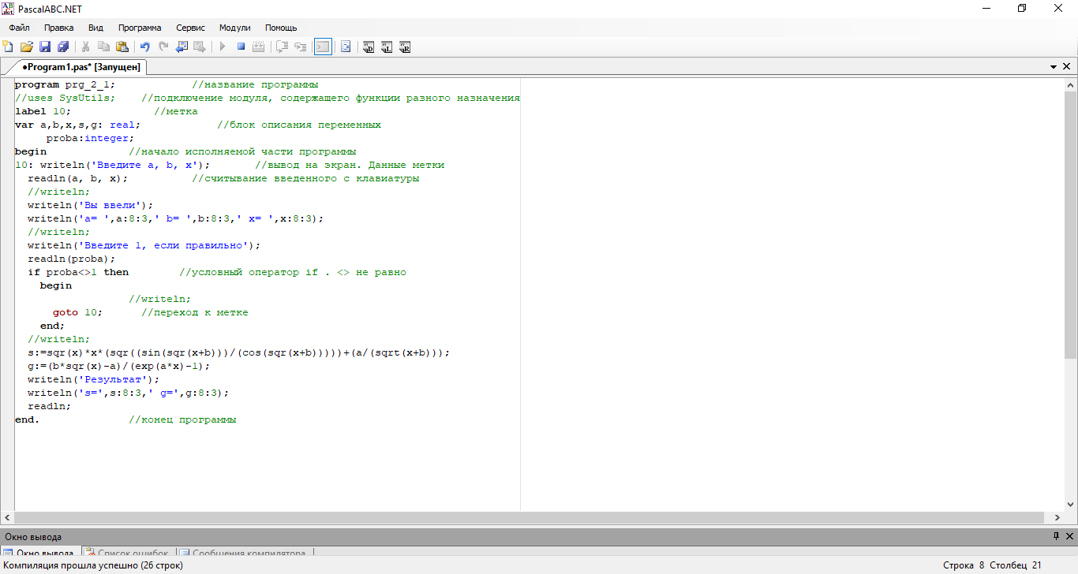Click the Save All toolbar icon
Image resolution: width=1078 pixels, height=574 pixels.
coord(63,47)
